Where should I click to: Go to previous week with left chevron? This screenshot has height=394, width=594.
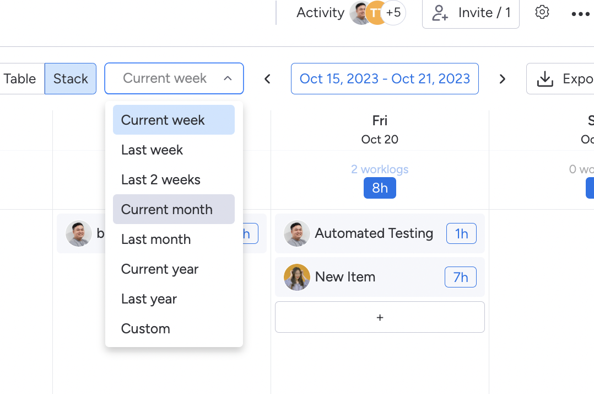point(267,79)
